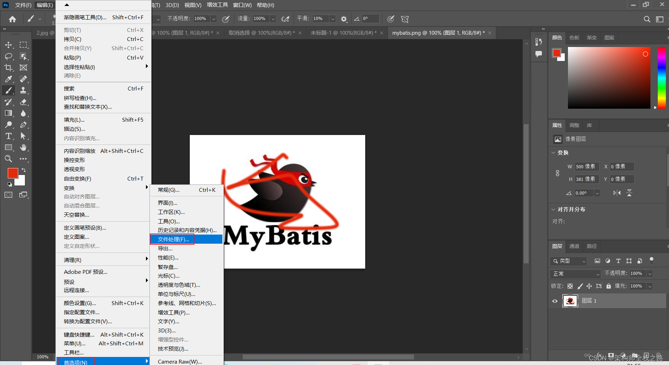Select the Move tool
The height and width of the screenshot is (365, 669).
[x=8, y=45]
